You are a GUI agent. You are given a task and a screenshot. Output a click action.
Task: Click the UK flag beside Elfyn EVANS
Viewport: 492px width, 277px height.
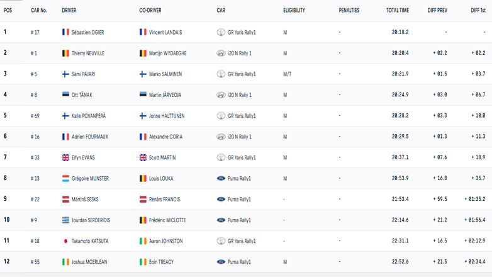tap(65, 157)
